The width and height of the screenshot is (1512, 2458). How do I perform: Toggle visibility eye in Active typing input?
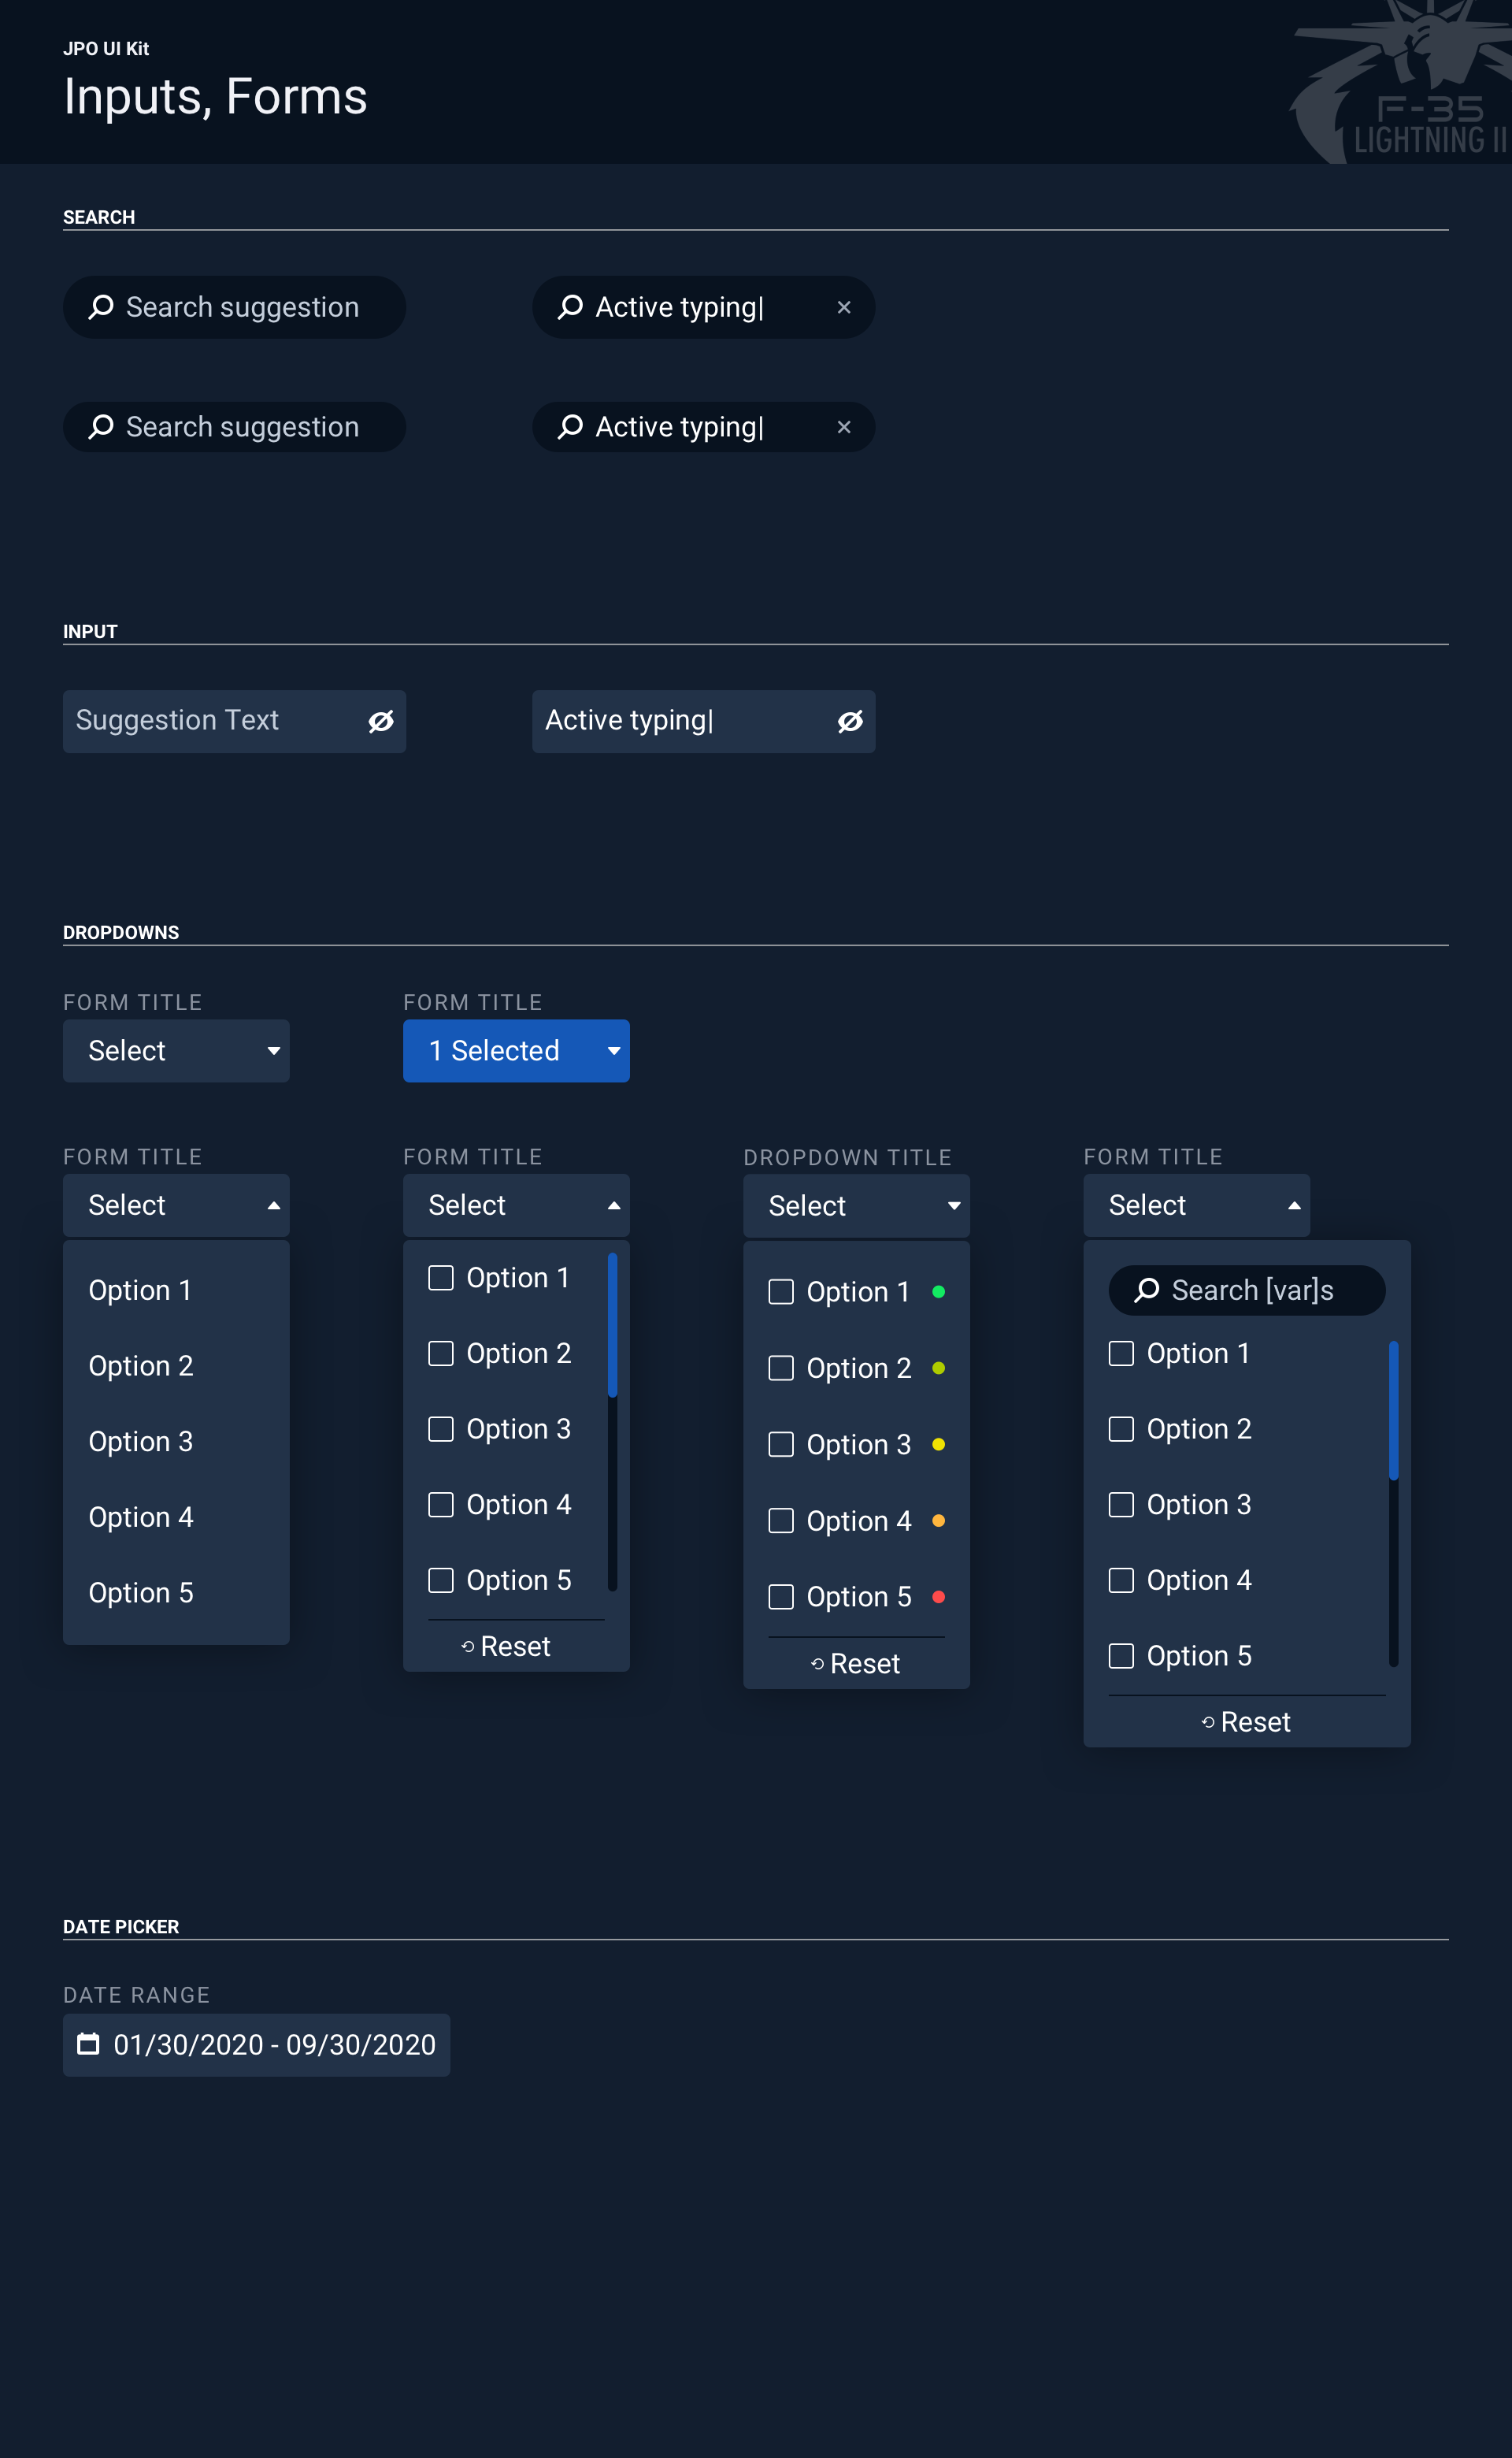pyautogui.click(x=850, y=722)
